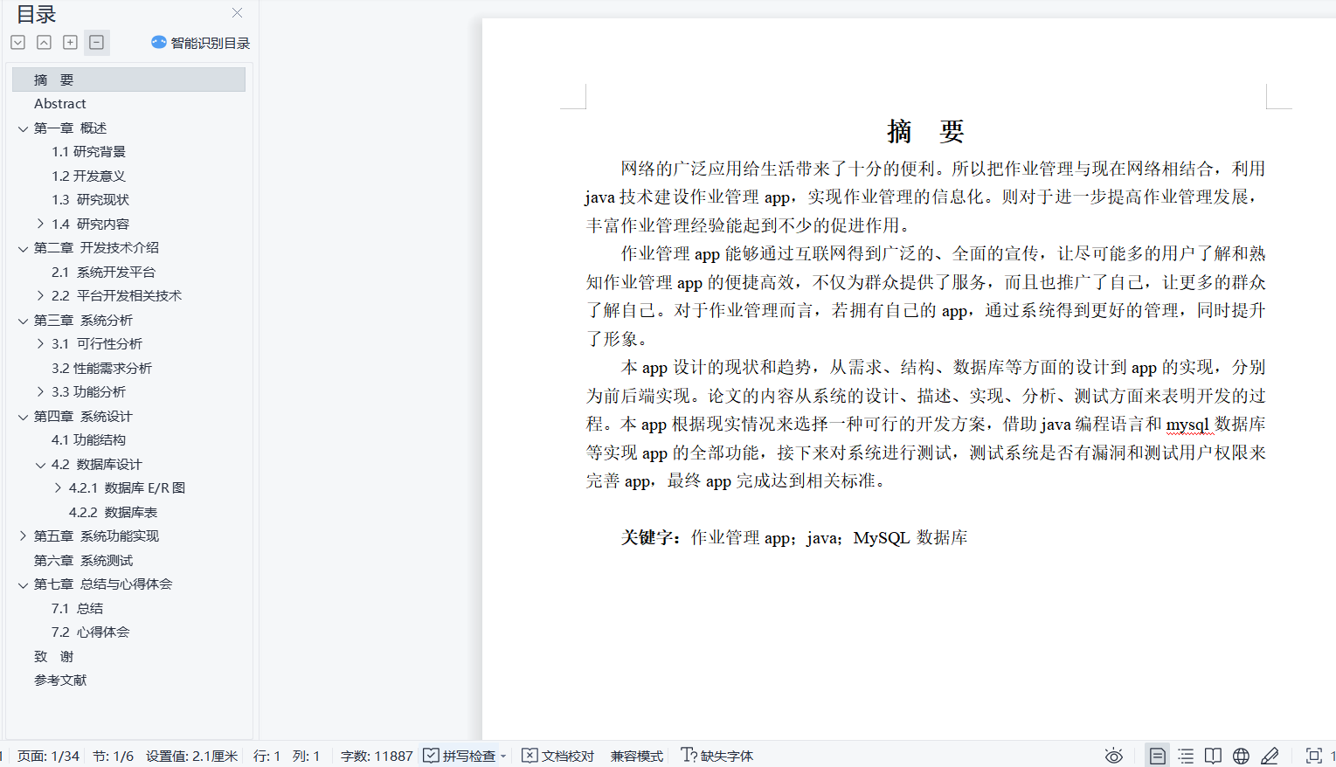Collapse all headings using minus icon

tap(95, 41)
